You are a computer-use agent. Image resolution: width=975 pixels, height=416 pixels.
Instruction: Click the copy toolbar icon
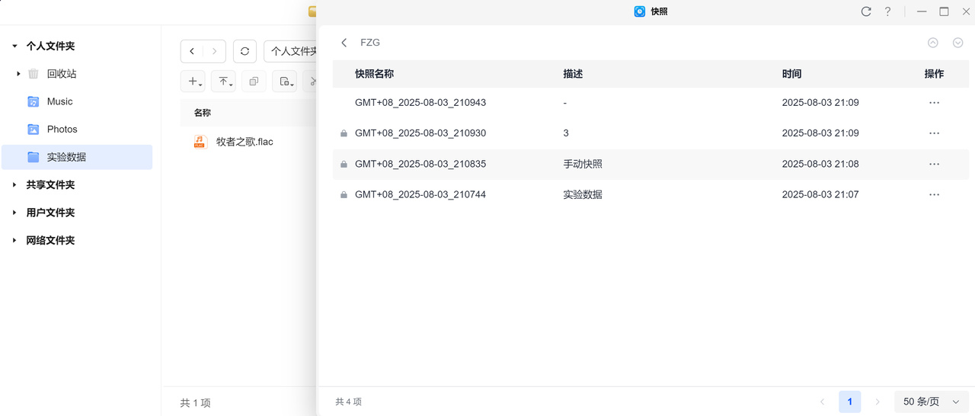coord(254,82)
